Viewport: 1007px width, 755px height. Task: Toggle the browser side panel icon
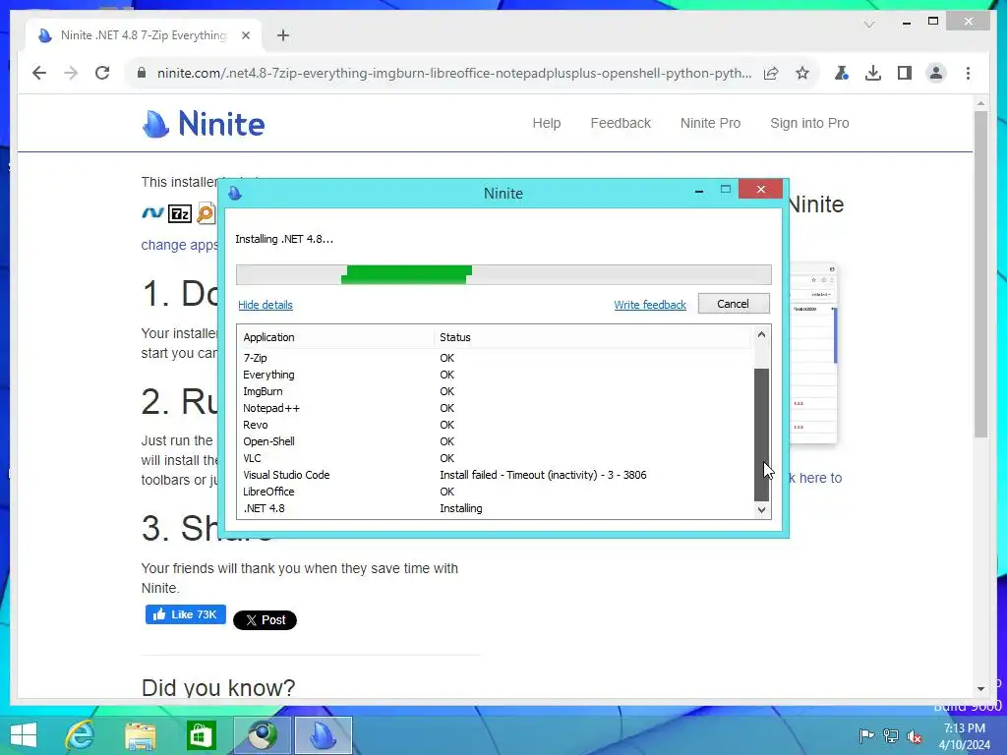(905, 73)
